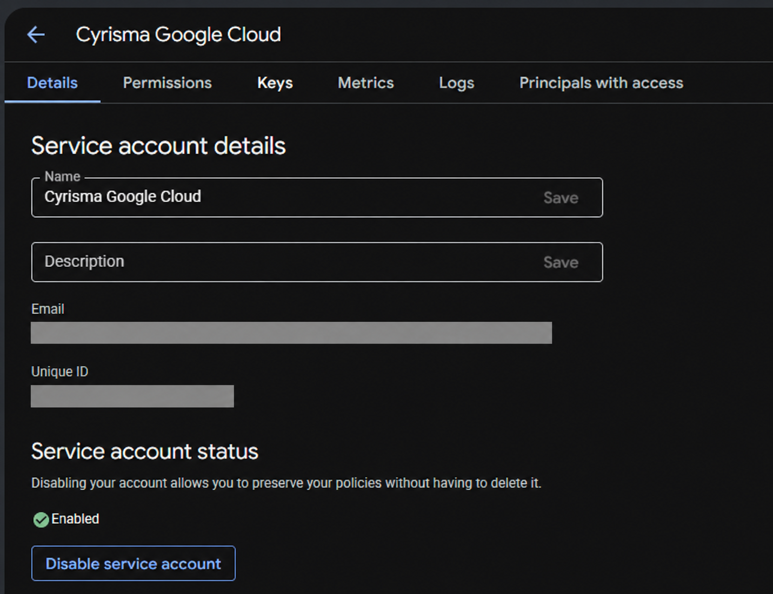
Task: Click Save in the Name field
Action: tap(561, 198)
